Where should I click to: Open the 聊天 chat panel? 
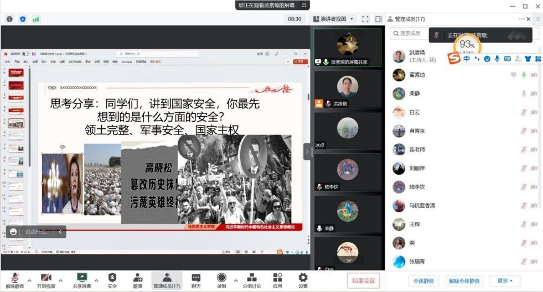(x=196, y=280)
